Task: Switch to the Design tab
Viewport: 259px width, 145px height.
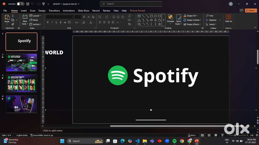Action: click(42, 11)
